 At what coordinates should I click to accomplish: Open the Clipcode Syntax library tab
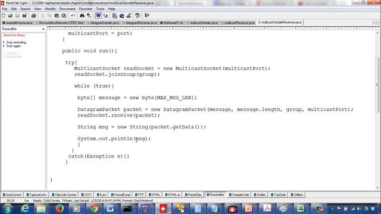coord(64,195)
